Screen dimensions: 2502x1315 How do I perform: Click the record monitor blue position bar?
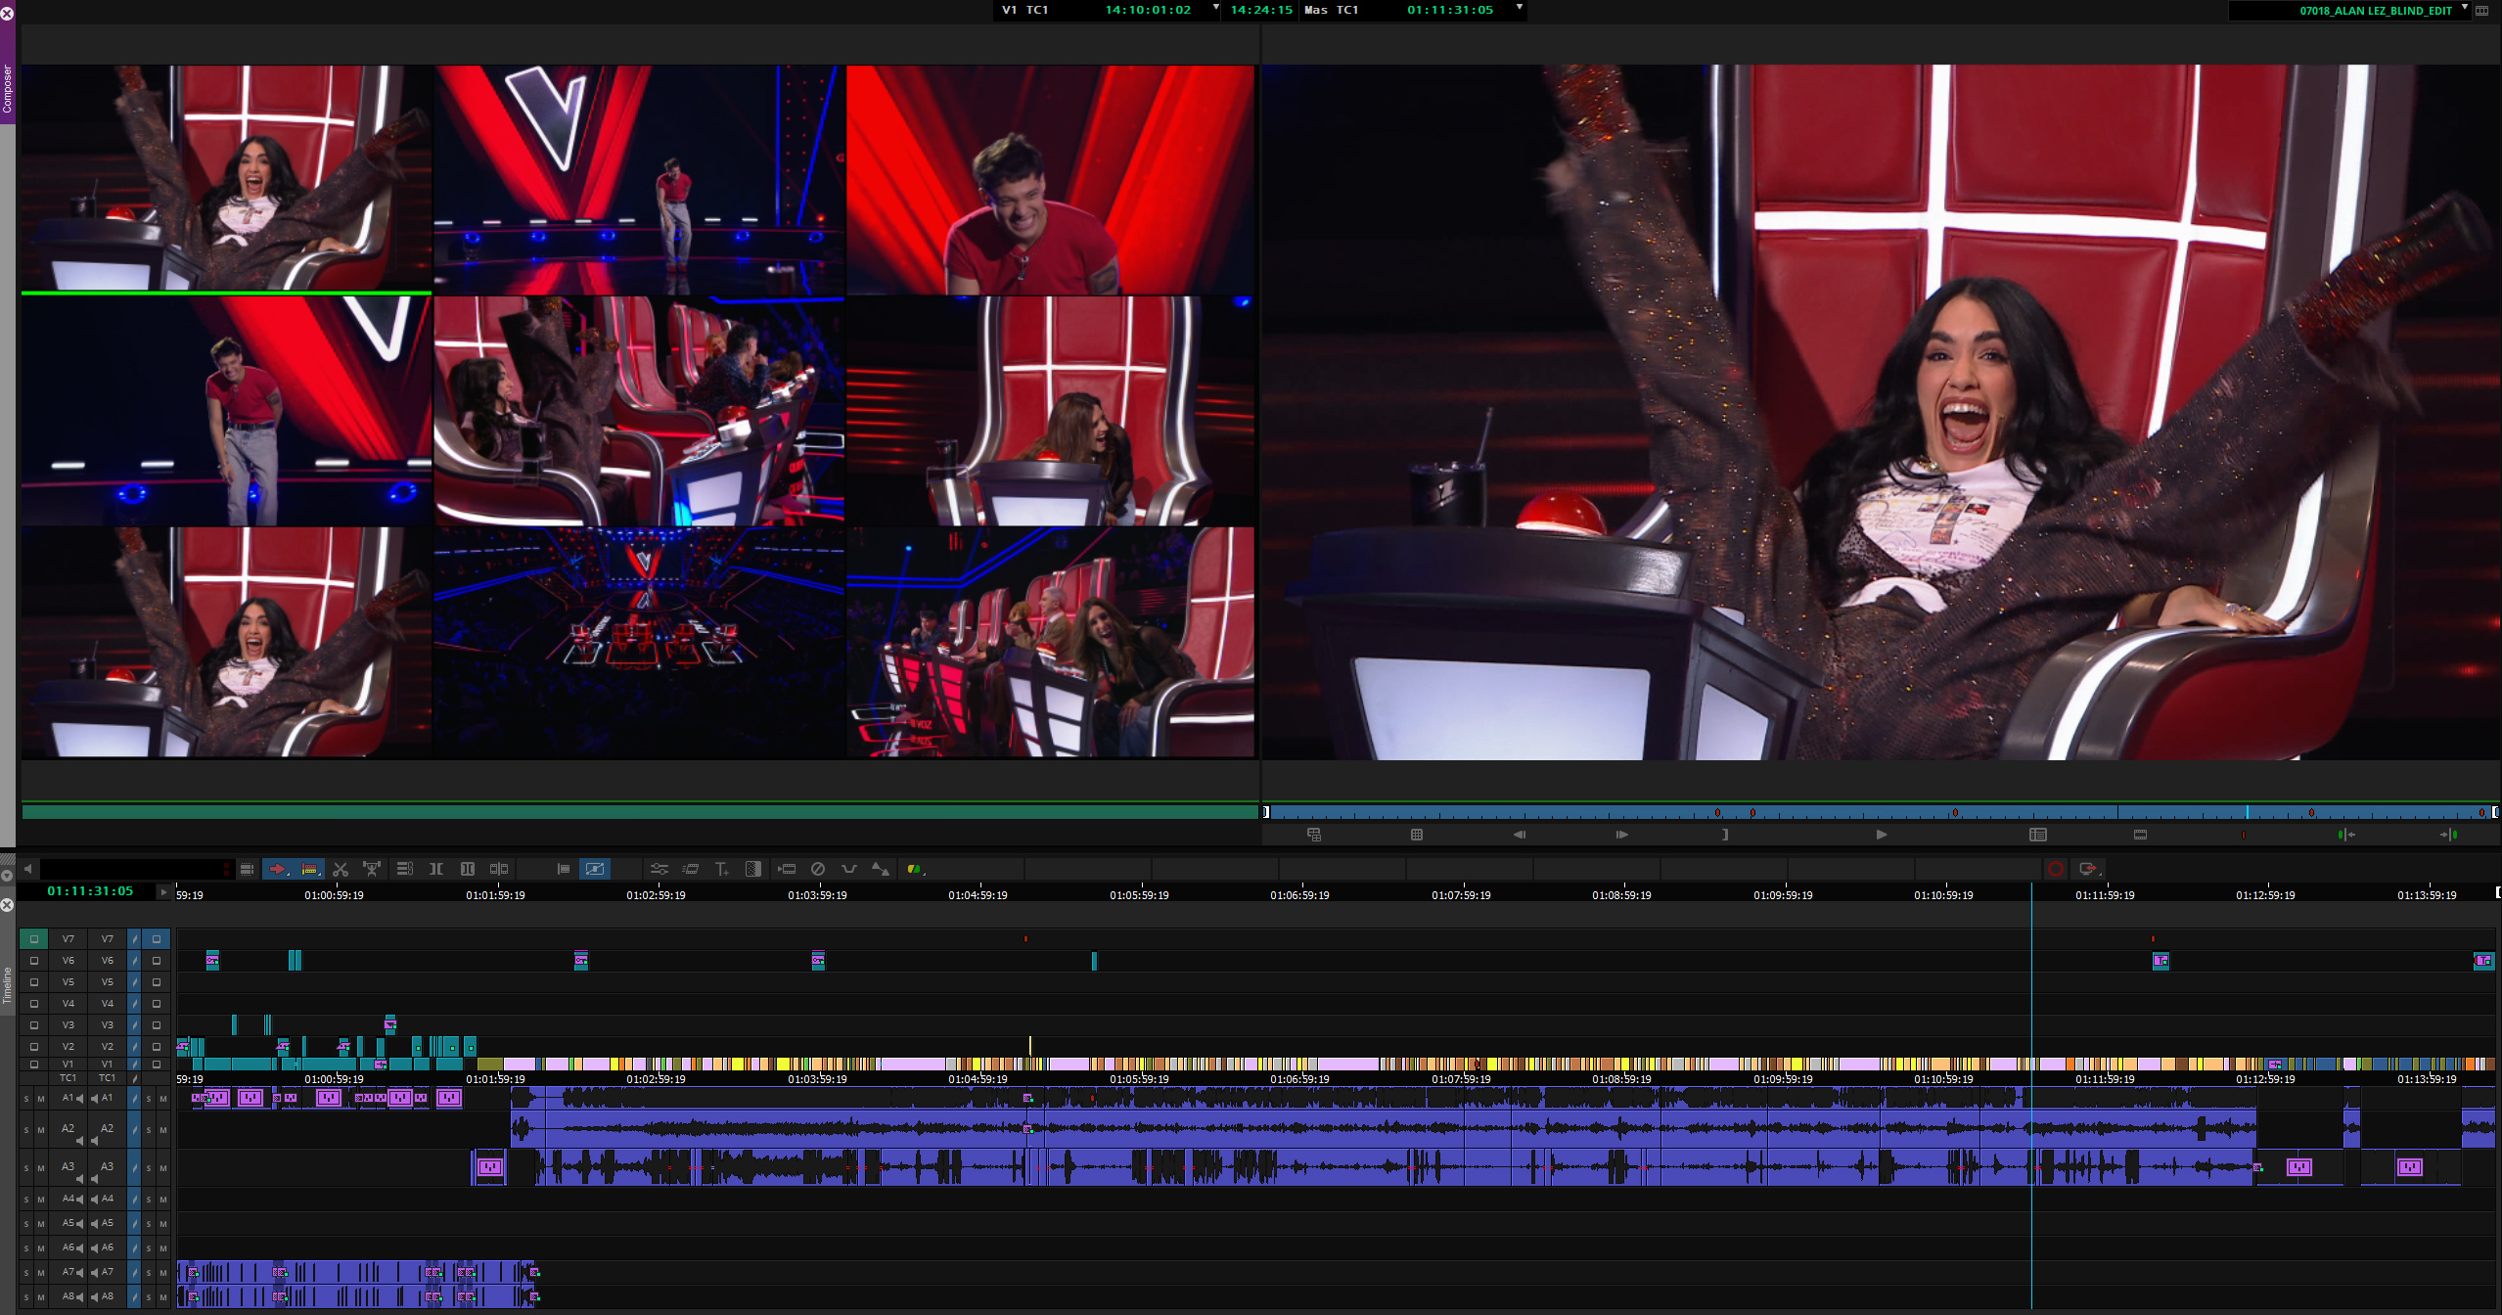pyautogui.click(x=1881, y=812)
